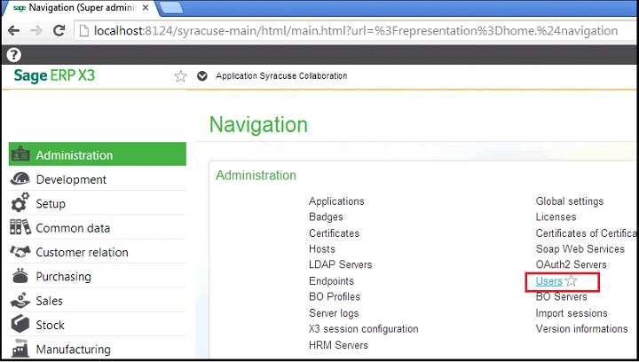Toggle favorite star next to Sage ERP X3 logo

pos(180,76)
